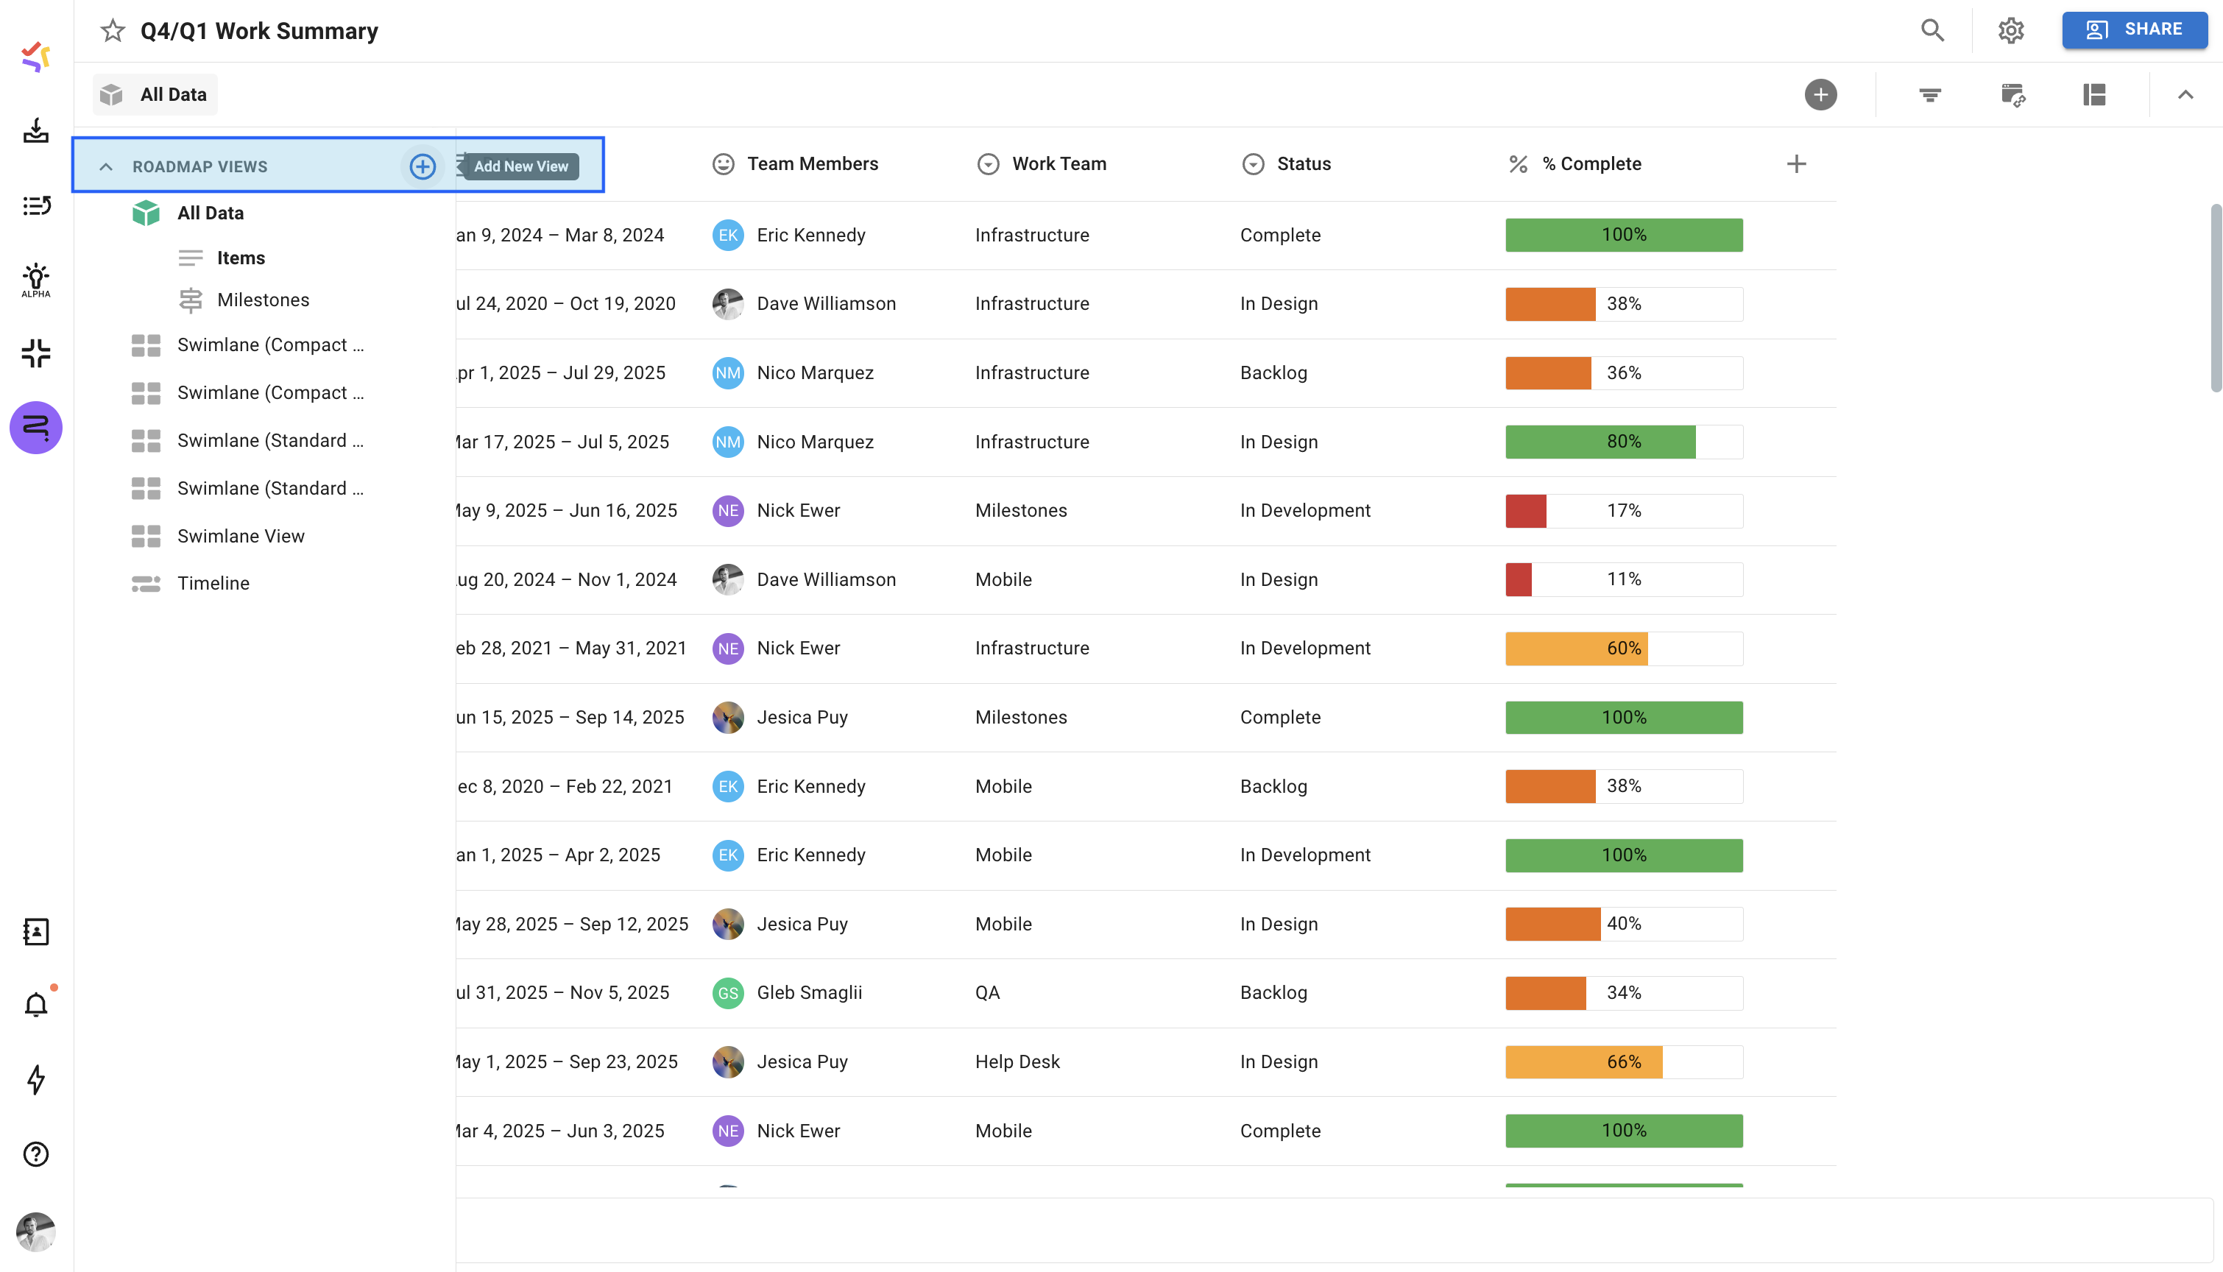Star the Q4/Q1 Work Summary roadmap
Image resolution: width=2223 pixels, height=1272 pixels.
tap(113, 31)
